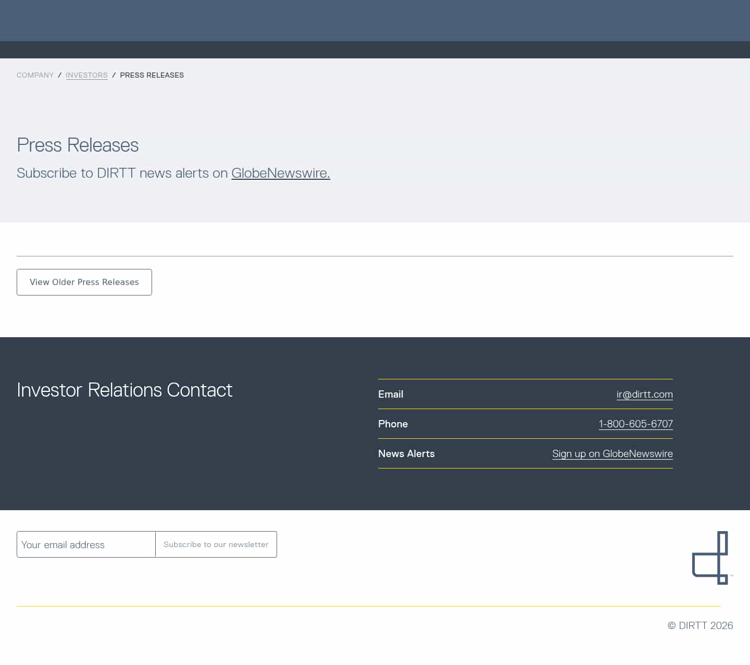The width and height of the screenshot is (750, 665).
Task: Click the COMPANY breadcrumb
Action: [x=35, y=75]
